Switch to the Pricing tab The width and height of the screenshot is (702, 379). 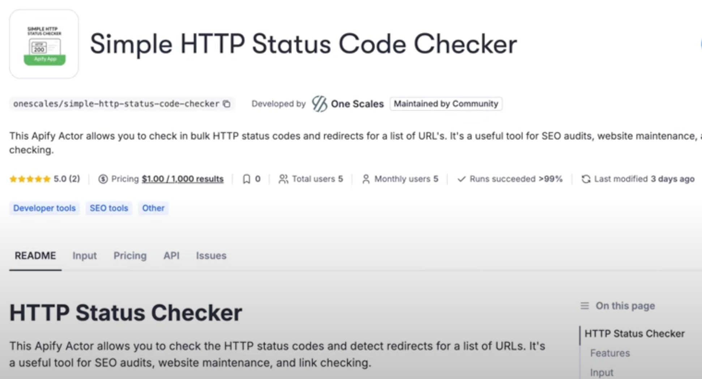tap(130, 256)
